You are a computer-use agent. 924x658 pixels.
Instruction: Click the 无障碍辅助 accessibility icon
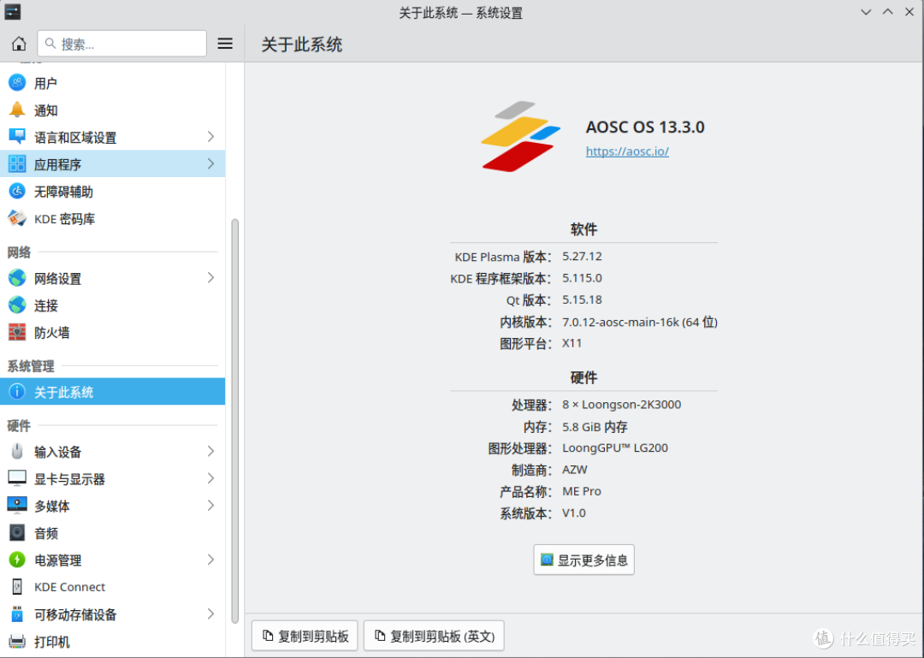coord(17,191)
